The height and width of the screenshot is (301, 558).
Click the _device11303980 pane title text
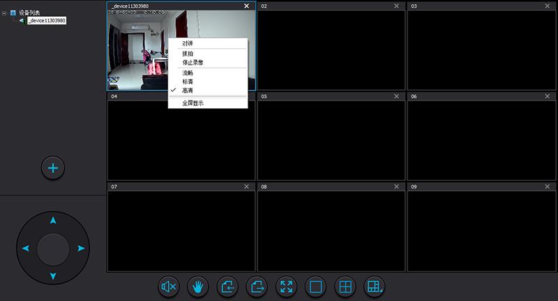tap(130, 6)
